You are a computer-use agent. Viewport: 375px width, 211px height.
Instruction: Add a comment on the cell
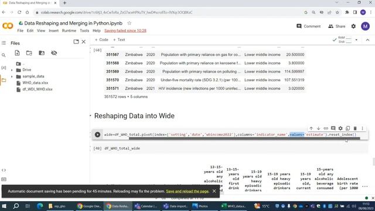click(333, 128)
